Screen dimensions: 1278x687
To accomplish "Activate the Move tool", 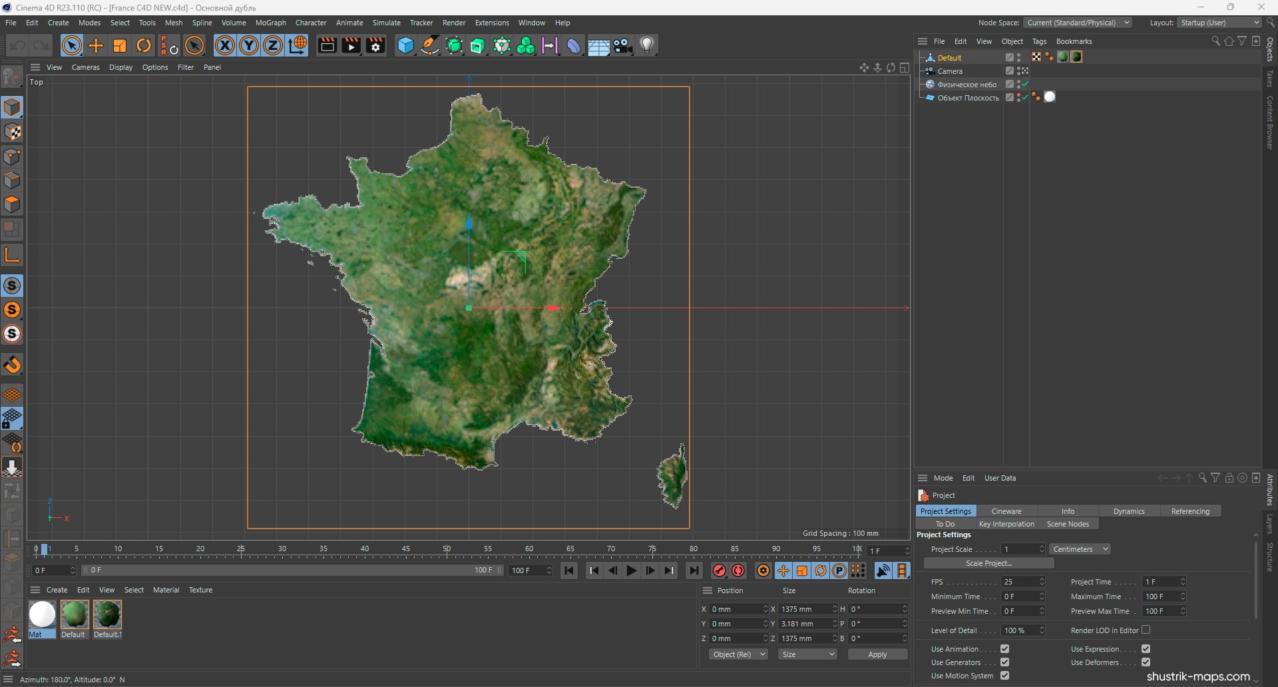I will pyautogui.click(x=96, y=45).
